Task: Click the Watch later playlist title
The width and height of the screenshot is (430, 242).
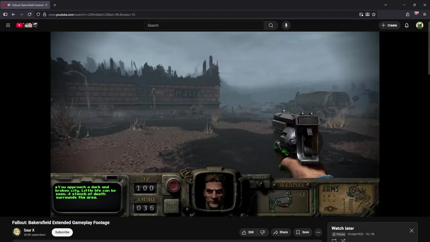Action: (343, 228)
